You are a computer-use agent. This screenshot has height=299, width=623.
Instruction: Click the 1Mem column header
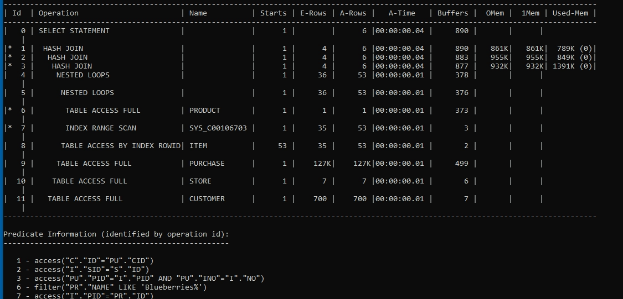click(531, 13)
